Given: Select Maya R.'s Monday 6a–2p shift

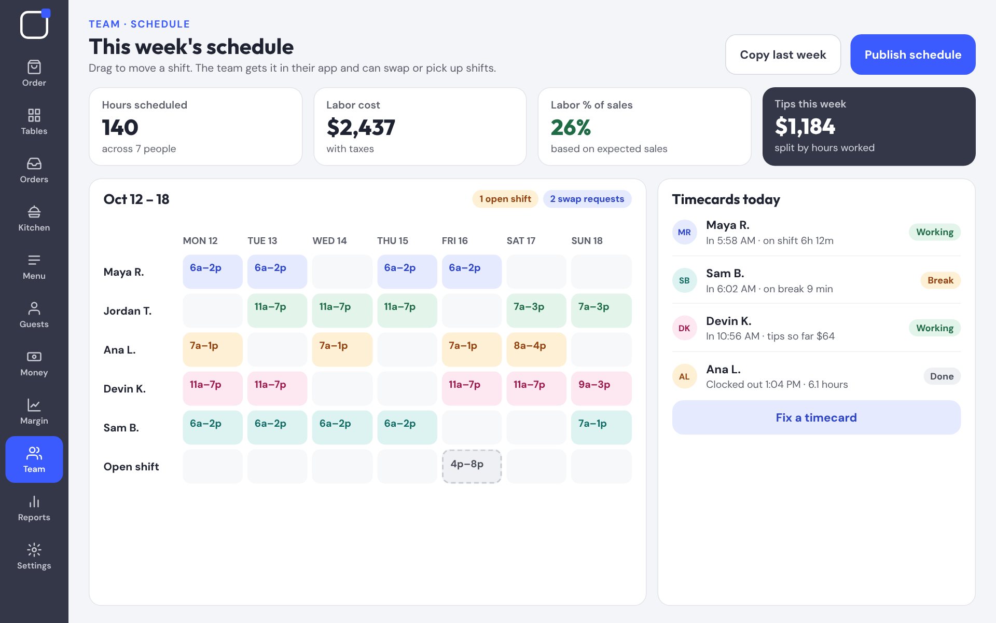Looking at the screenshot, I should (213, 272).
